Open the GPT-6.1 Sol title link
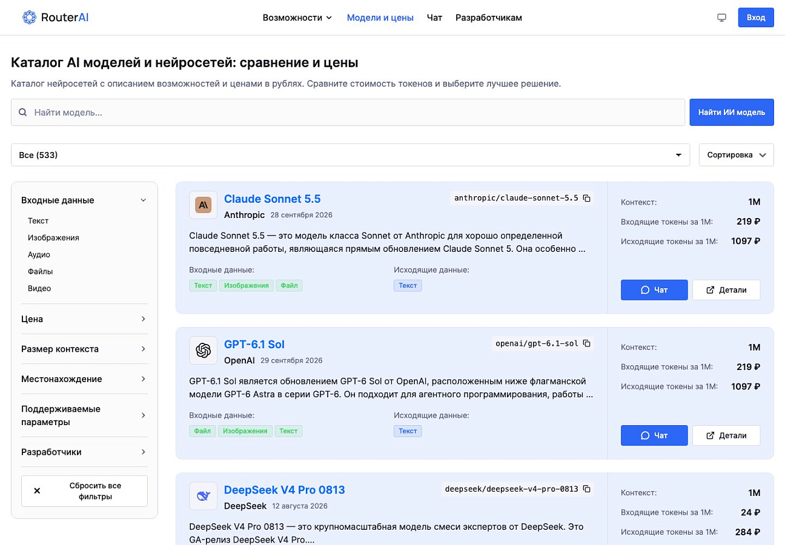 click(x=254, y=344)
